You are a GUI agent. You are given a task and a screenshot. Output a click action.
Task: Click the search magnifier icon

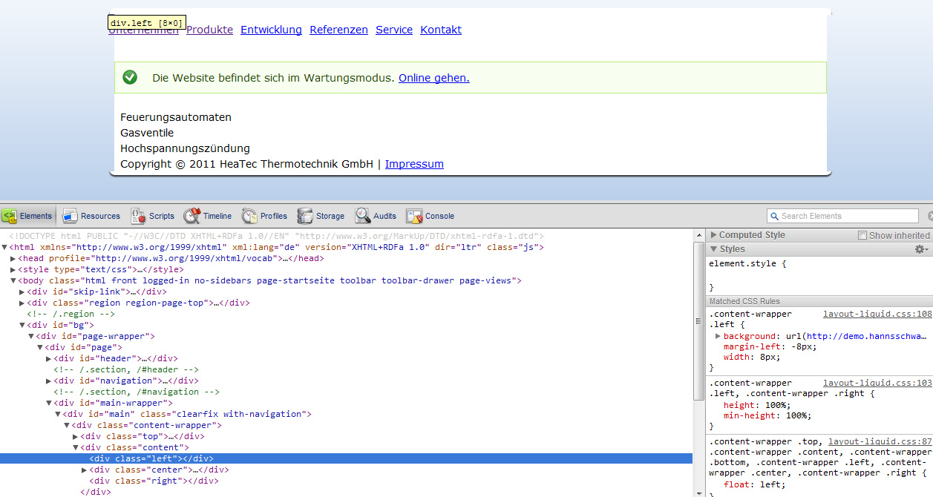click(x=775, y=216)
